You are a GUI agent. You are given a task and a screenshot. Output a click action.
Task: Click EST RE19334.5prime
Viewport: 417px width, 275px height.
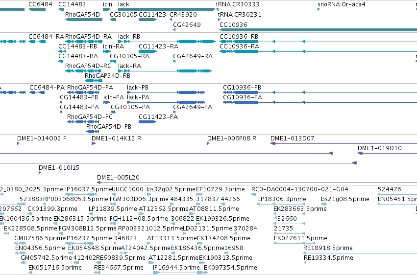tap(329, 258)
